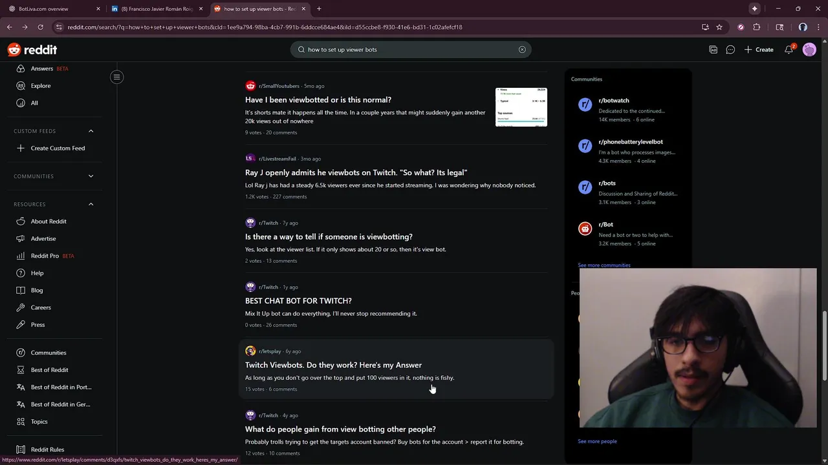Close the BotLiva.com overview tab
This screenshot has height=465, width=828.
pyautogui.click(x=98, y=9)
